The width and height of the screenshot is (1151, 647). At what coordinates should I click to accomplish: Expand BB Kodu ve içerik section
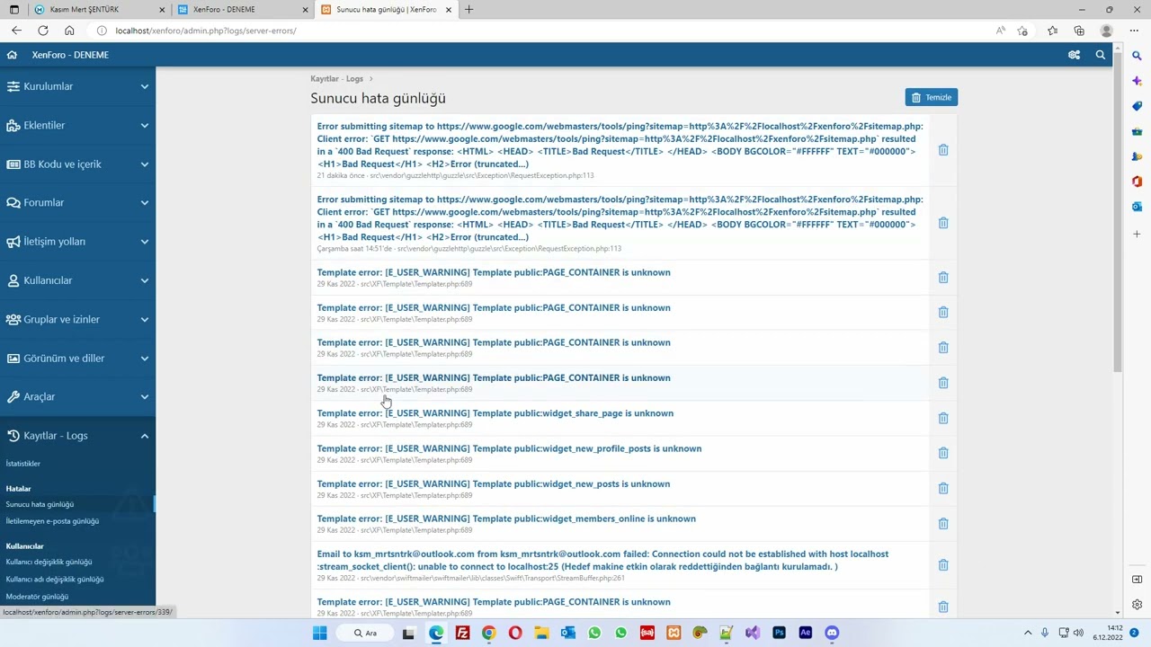pyautogui.click(x=77, y=164)
